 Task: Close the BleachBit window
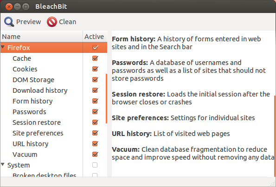pyautogui.click(x=9, y=7)
